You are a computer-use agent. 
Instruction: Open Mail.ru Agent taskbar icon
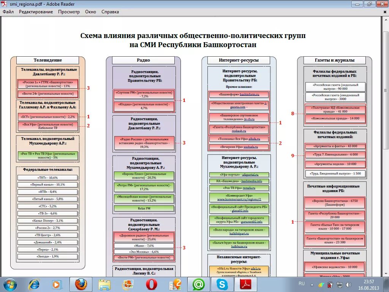(199, 284)
